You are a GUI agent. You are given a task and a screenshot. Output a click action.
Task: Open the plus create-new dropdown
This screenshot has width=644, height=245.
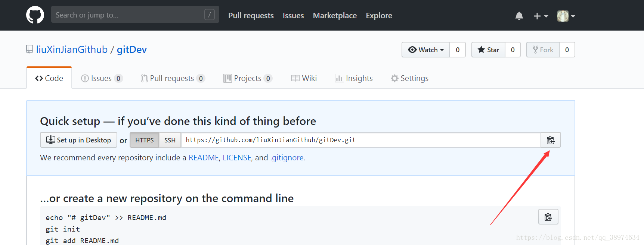click(540, 16)
